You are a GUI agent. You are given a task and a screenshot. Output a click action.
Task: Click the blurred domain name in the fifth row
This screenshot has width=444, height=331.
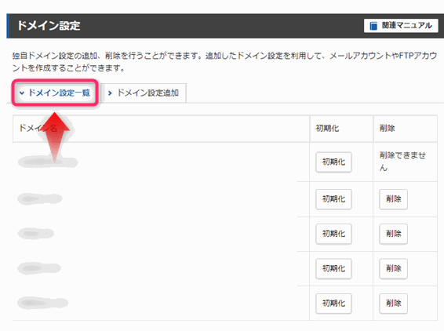pos(42,303)
